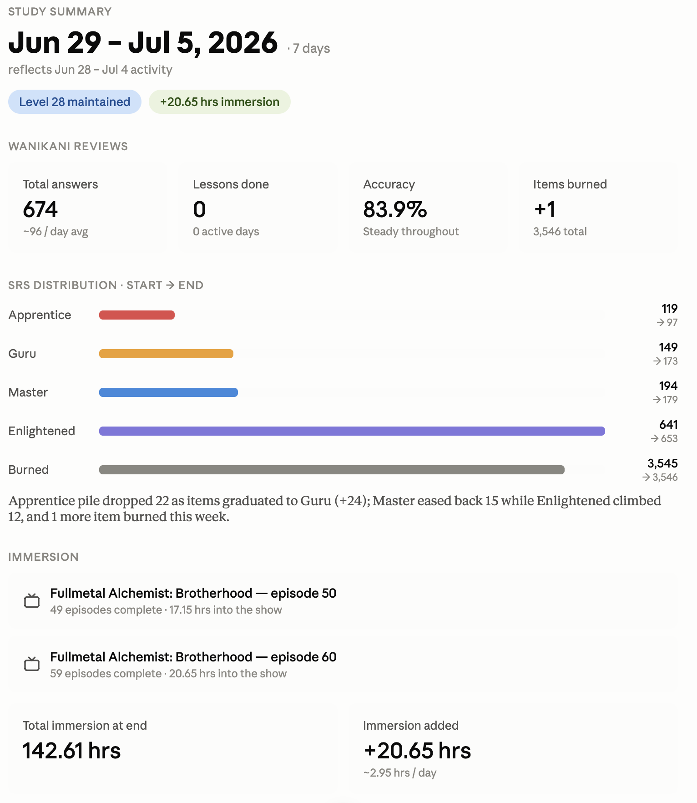
Task: Click the TV icon beside episode 50
Action: point(32,601)
